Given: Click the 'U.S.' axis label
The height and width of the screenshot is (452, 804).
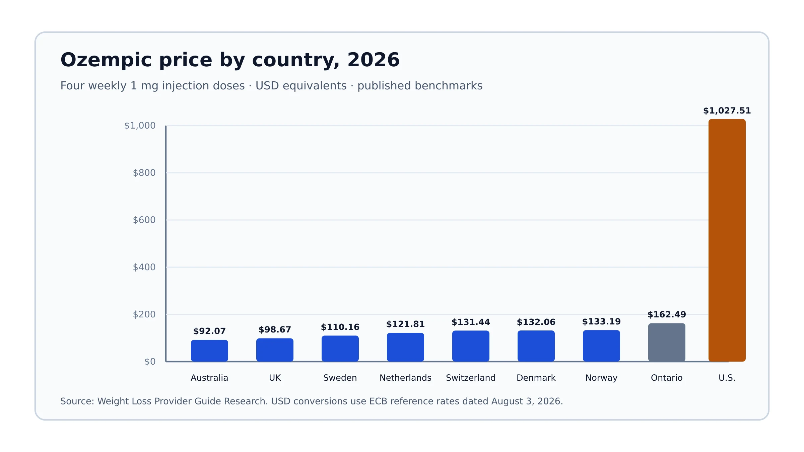Looking at the screenshot, I should point(727,378).
